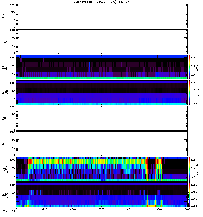Click the <|mV/m|> unit label beside thc edc12
The height and width of the screenshot is (217, 203).
point(197,169)
